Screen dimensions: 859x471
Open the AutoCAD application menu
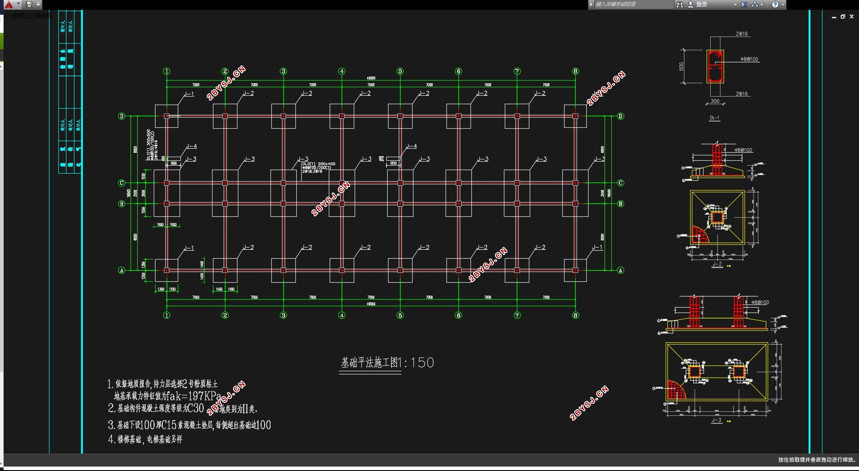(8, 4)
